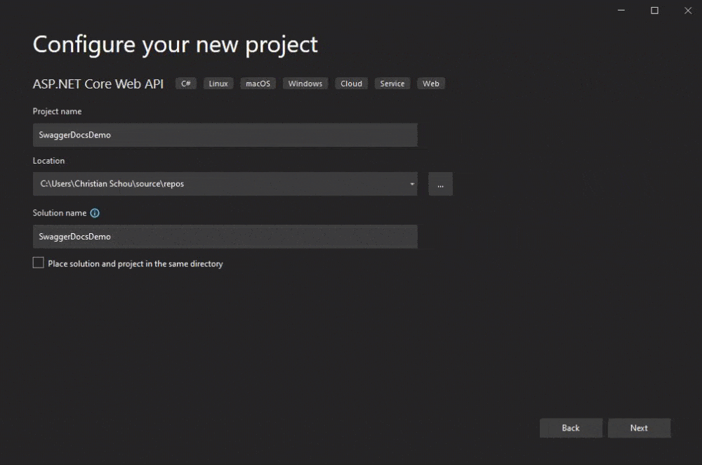The image size is (702, 465).
Task: Select the Solution name text field
Action: 225,237
